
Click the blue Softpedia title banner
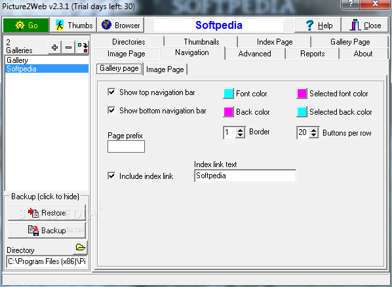coord(218,26)
